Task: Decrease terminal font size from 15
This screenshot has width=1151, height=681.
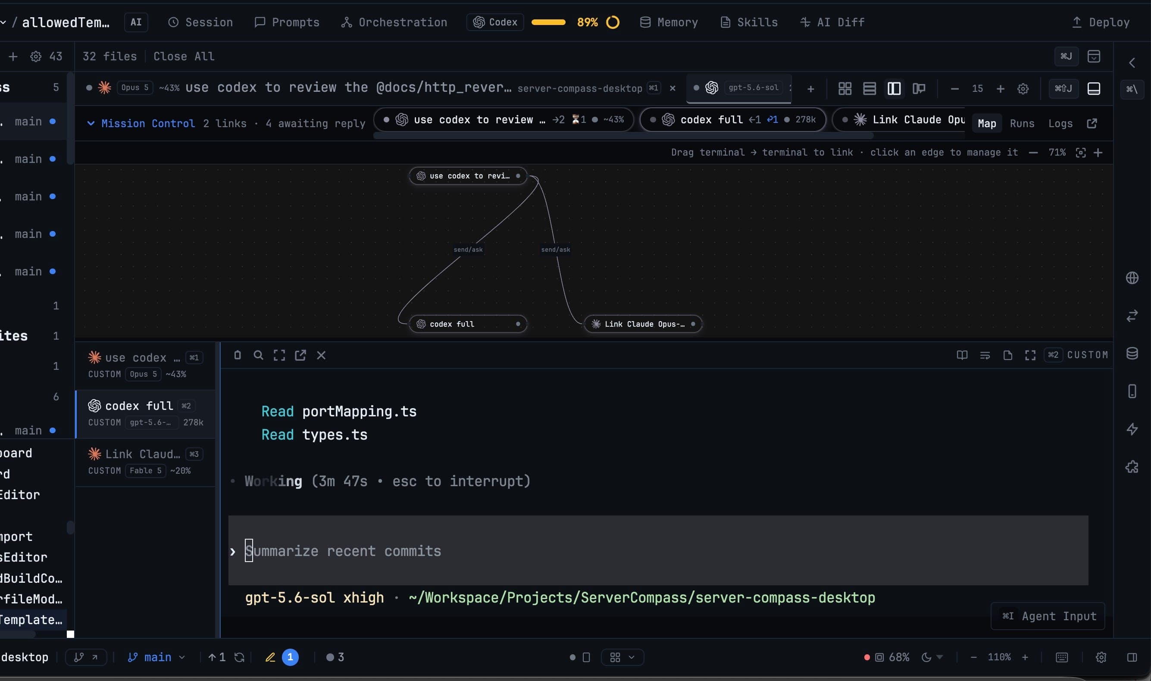Action: pos(954,88)
